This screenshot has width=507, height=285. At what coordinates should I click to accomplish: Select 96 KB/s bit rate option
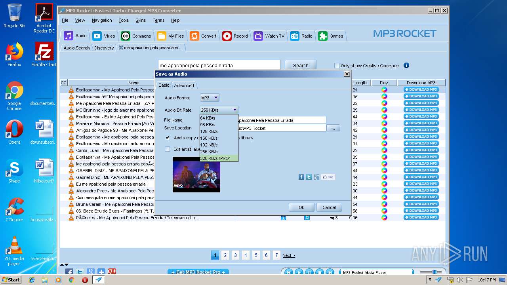point(219,125)
